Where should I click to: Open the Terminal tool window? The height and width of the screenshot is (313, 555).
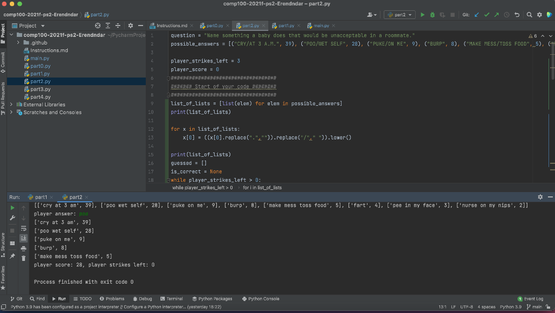point(172,298)
